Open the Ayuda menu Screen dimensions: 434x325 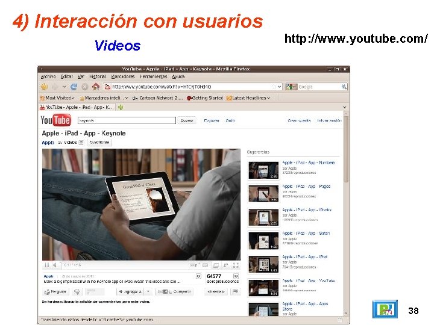(178, 76)
